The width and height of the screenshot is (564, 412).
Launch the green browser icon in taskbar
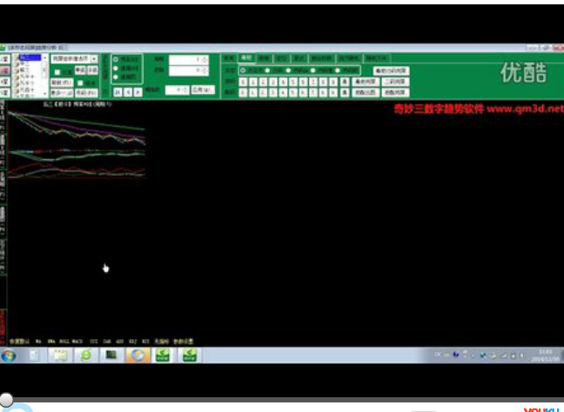click(x=86, y=356)
